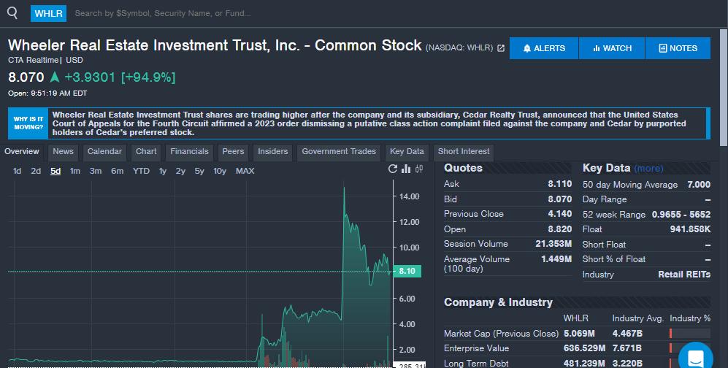Click the WHLR symbol tag
Image resolution: width=728 pixels, height=368 pixels.
[48, 13]
